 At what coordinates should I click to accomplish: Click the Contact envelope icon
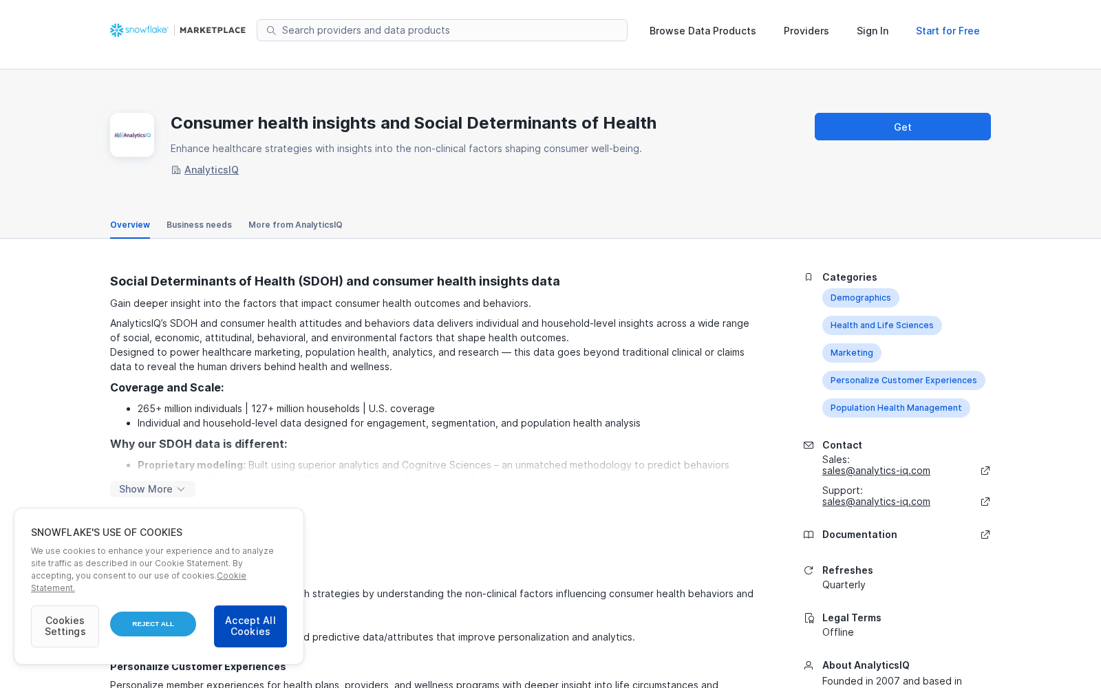[x=809, y=445]
